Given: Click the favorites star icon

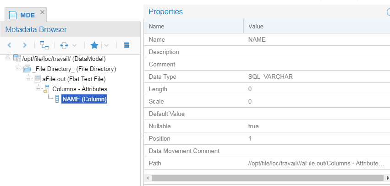Looking at the screenshot, I should [x=94, y=45].
